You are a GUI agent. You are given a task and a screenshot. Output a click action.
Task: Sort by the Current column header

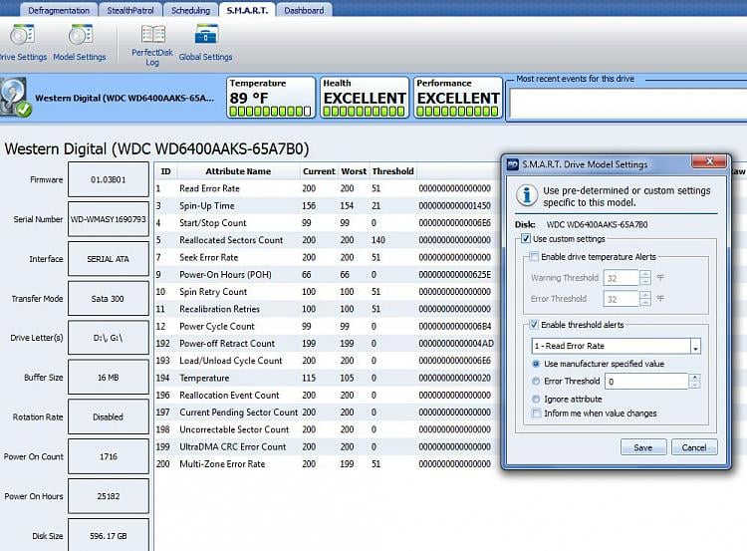[319, 171]
